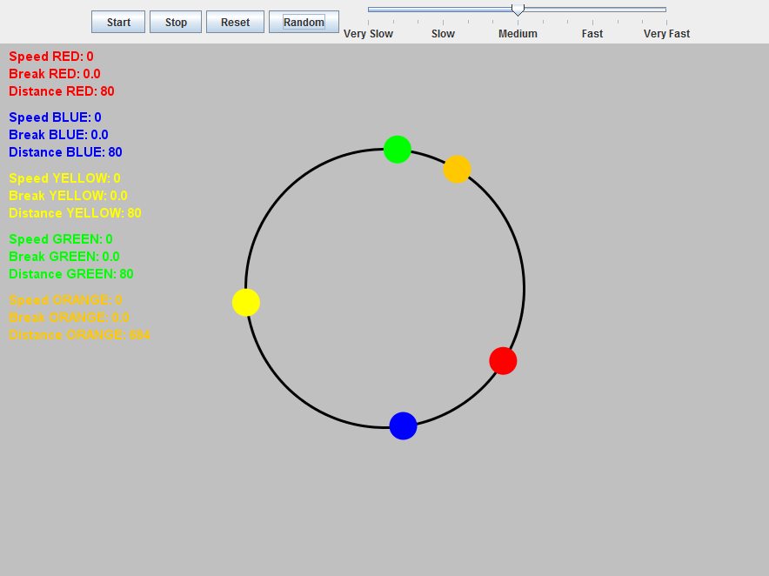Image resolution: width=769 pixels, height=576 pixels.
Task: Click the speed slider thumb
Action: coord(518,10)
